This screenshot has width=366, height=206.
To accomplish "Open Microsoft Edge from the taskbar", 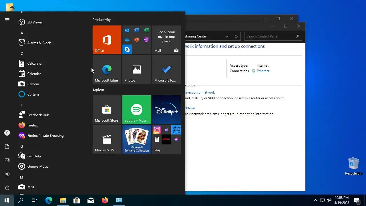I will pyautogui.click(x=49, y=200).
